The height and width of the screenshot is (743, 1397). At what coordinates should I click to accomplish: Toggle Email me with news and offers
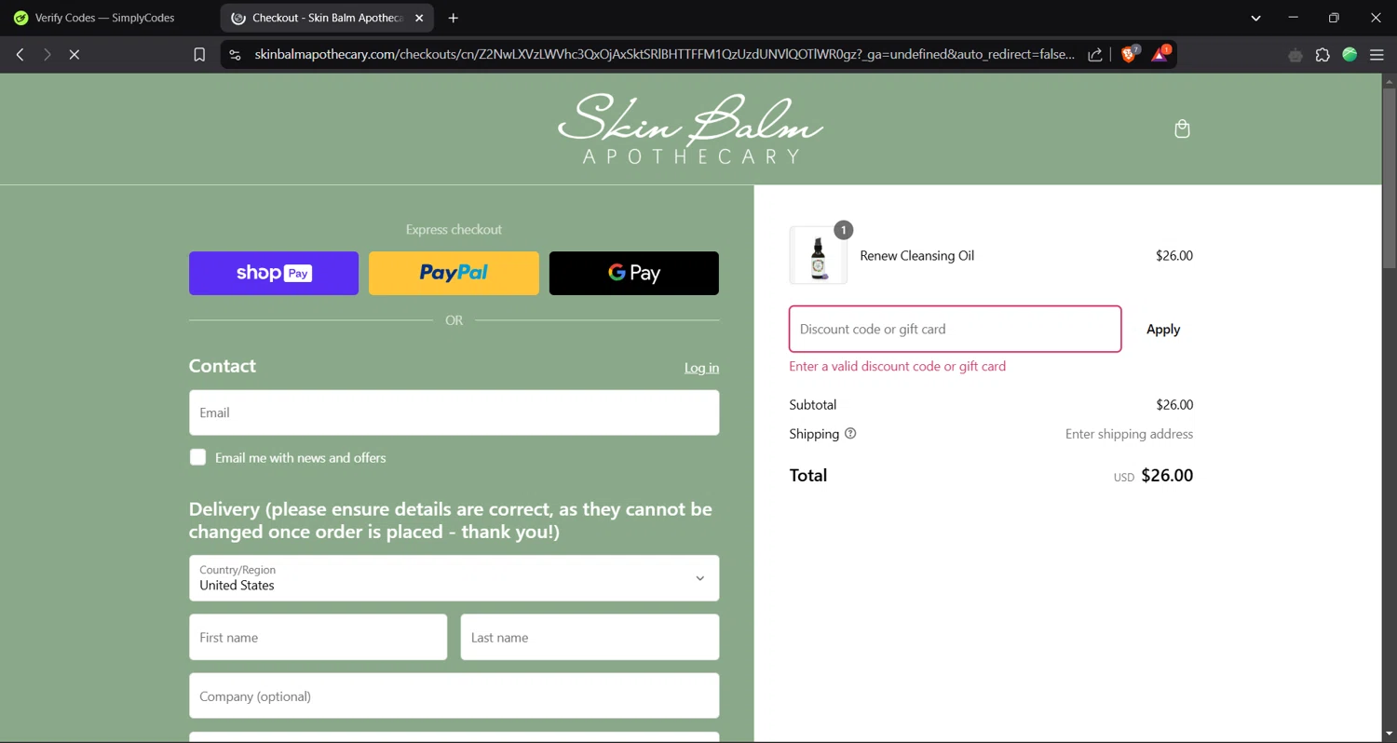(x=197, y=457)
